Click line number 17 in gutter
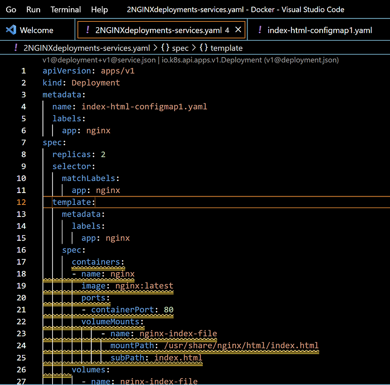 21,262
